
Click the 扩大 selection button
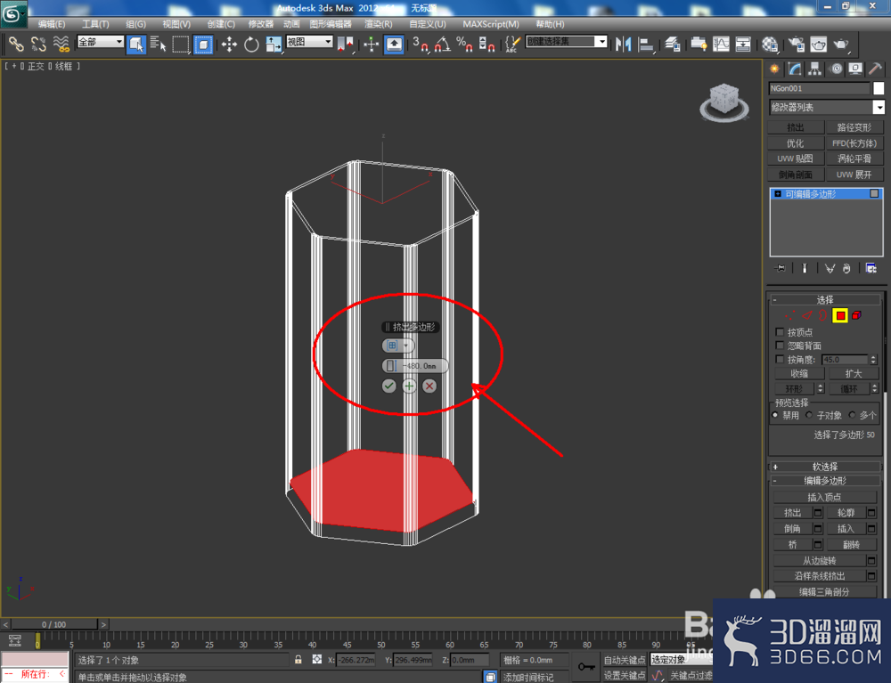[853, 374]
